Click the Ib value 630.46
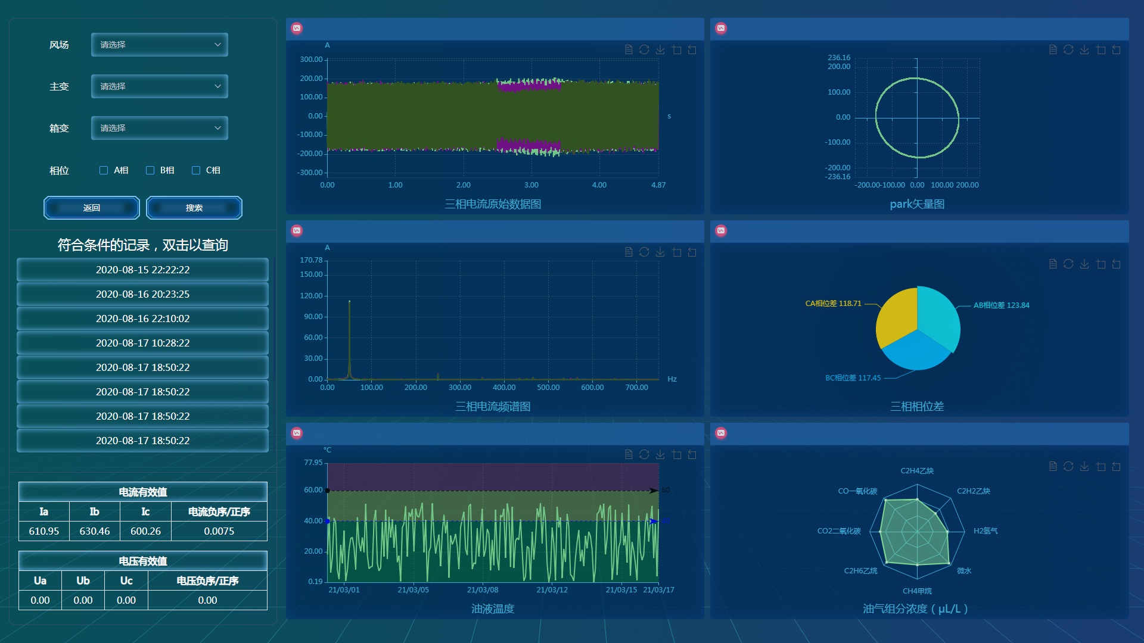Image resolution: width=1144 pixels, height=643 pixels. tap(95, 531)
